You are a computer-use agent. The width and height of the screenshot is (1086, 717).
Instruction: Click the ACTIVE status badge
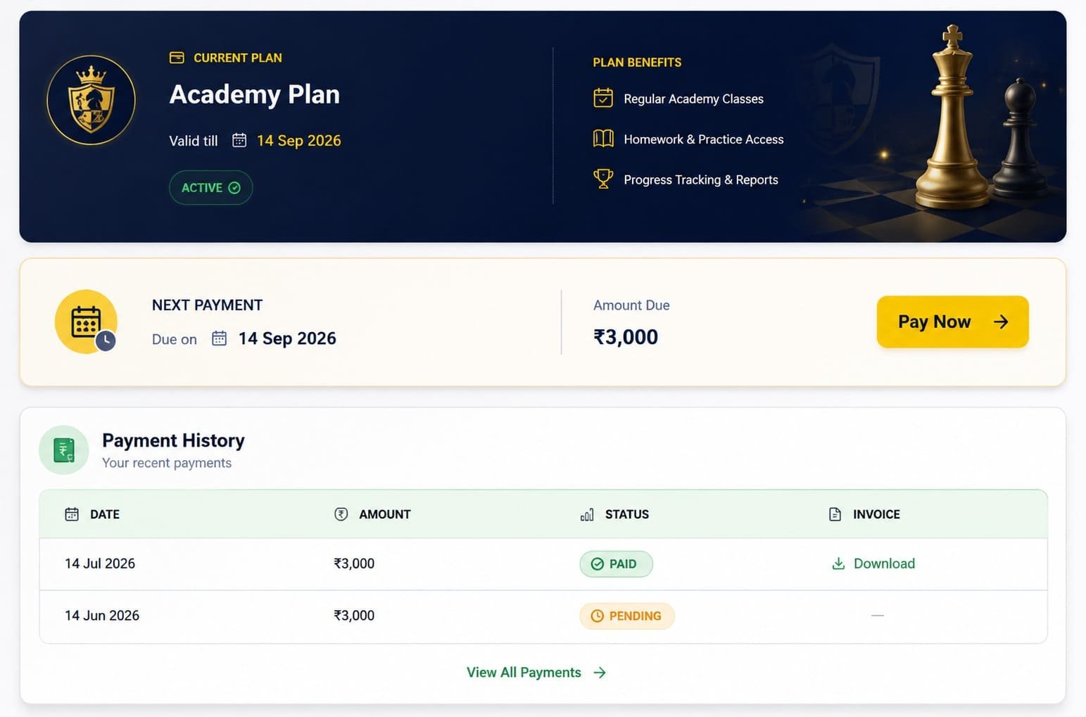click(x=210, y=188)
